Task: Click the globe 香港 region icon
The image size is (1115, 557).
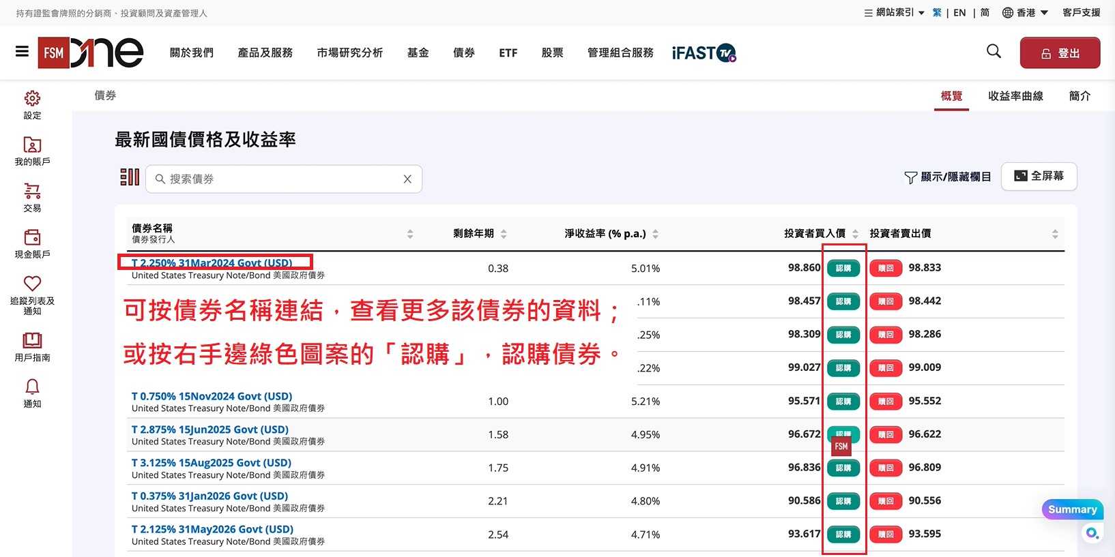Action: 1007,12
